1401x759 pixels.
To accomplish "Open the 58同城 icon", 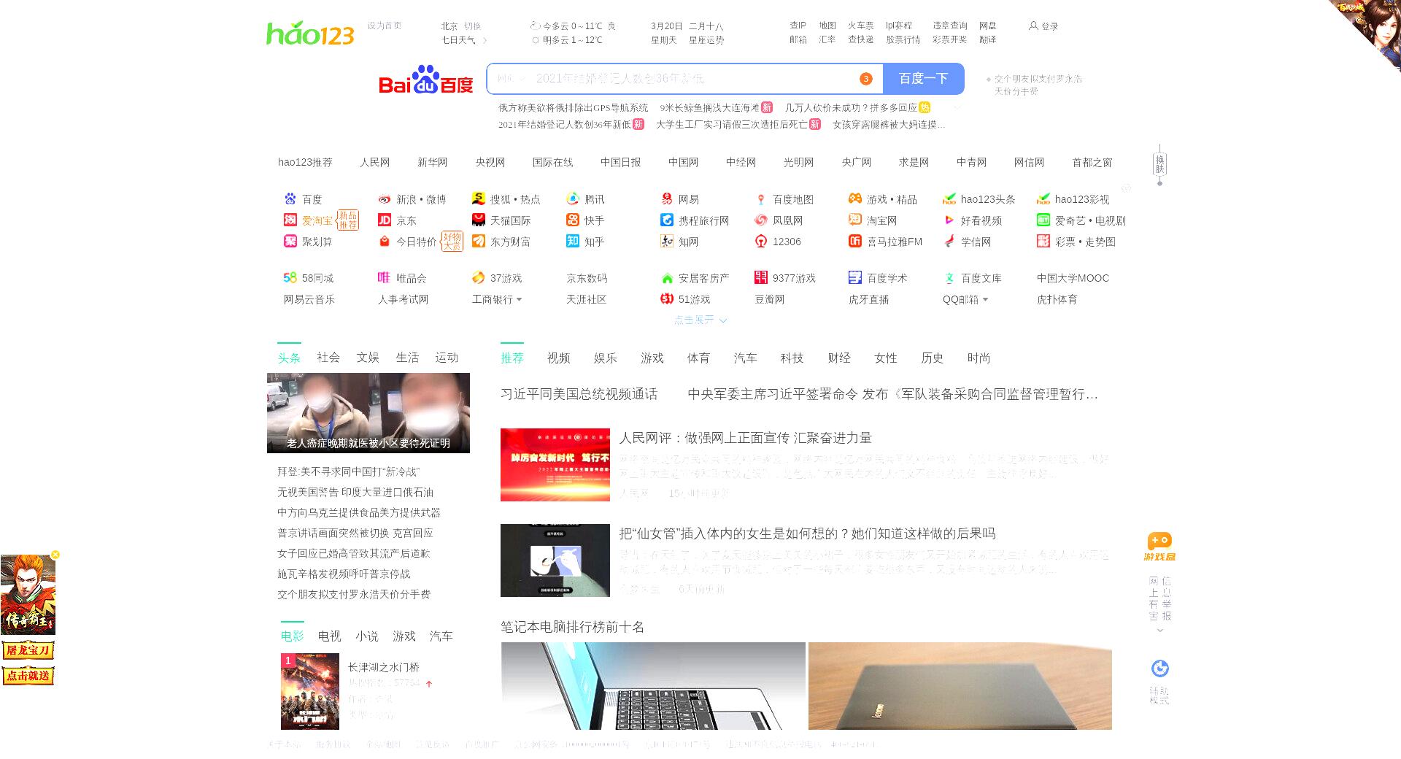I will tap(290, 277).
